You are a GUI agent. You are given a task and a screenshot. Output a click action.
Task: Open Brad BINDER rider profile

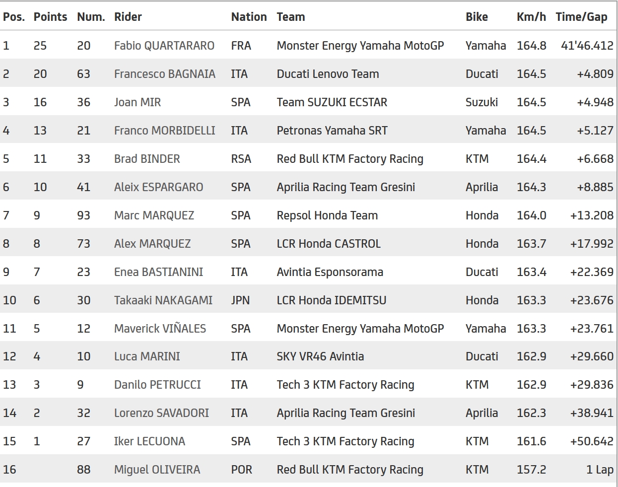(147, 159)
